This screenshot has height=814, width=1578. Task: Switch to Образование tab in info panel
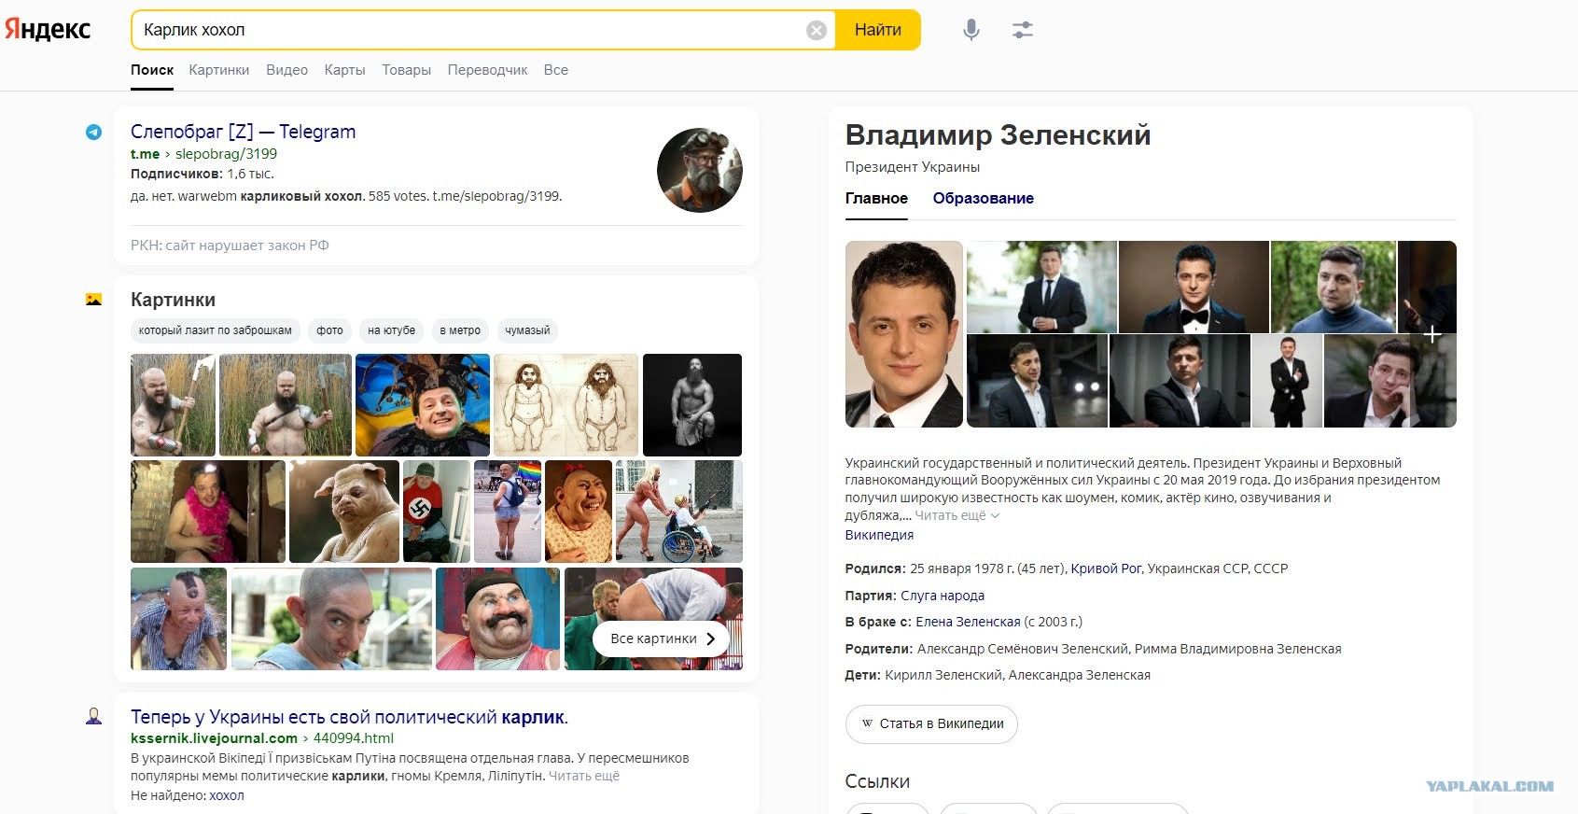984,198
